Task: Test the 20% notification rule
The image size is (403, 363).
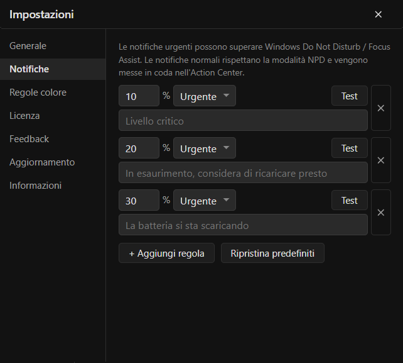Action: pos(350,148)
